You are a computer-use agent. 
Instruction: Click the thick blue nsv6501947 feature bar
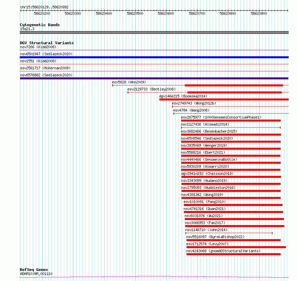154,57
